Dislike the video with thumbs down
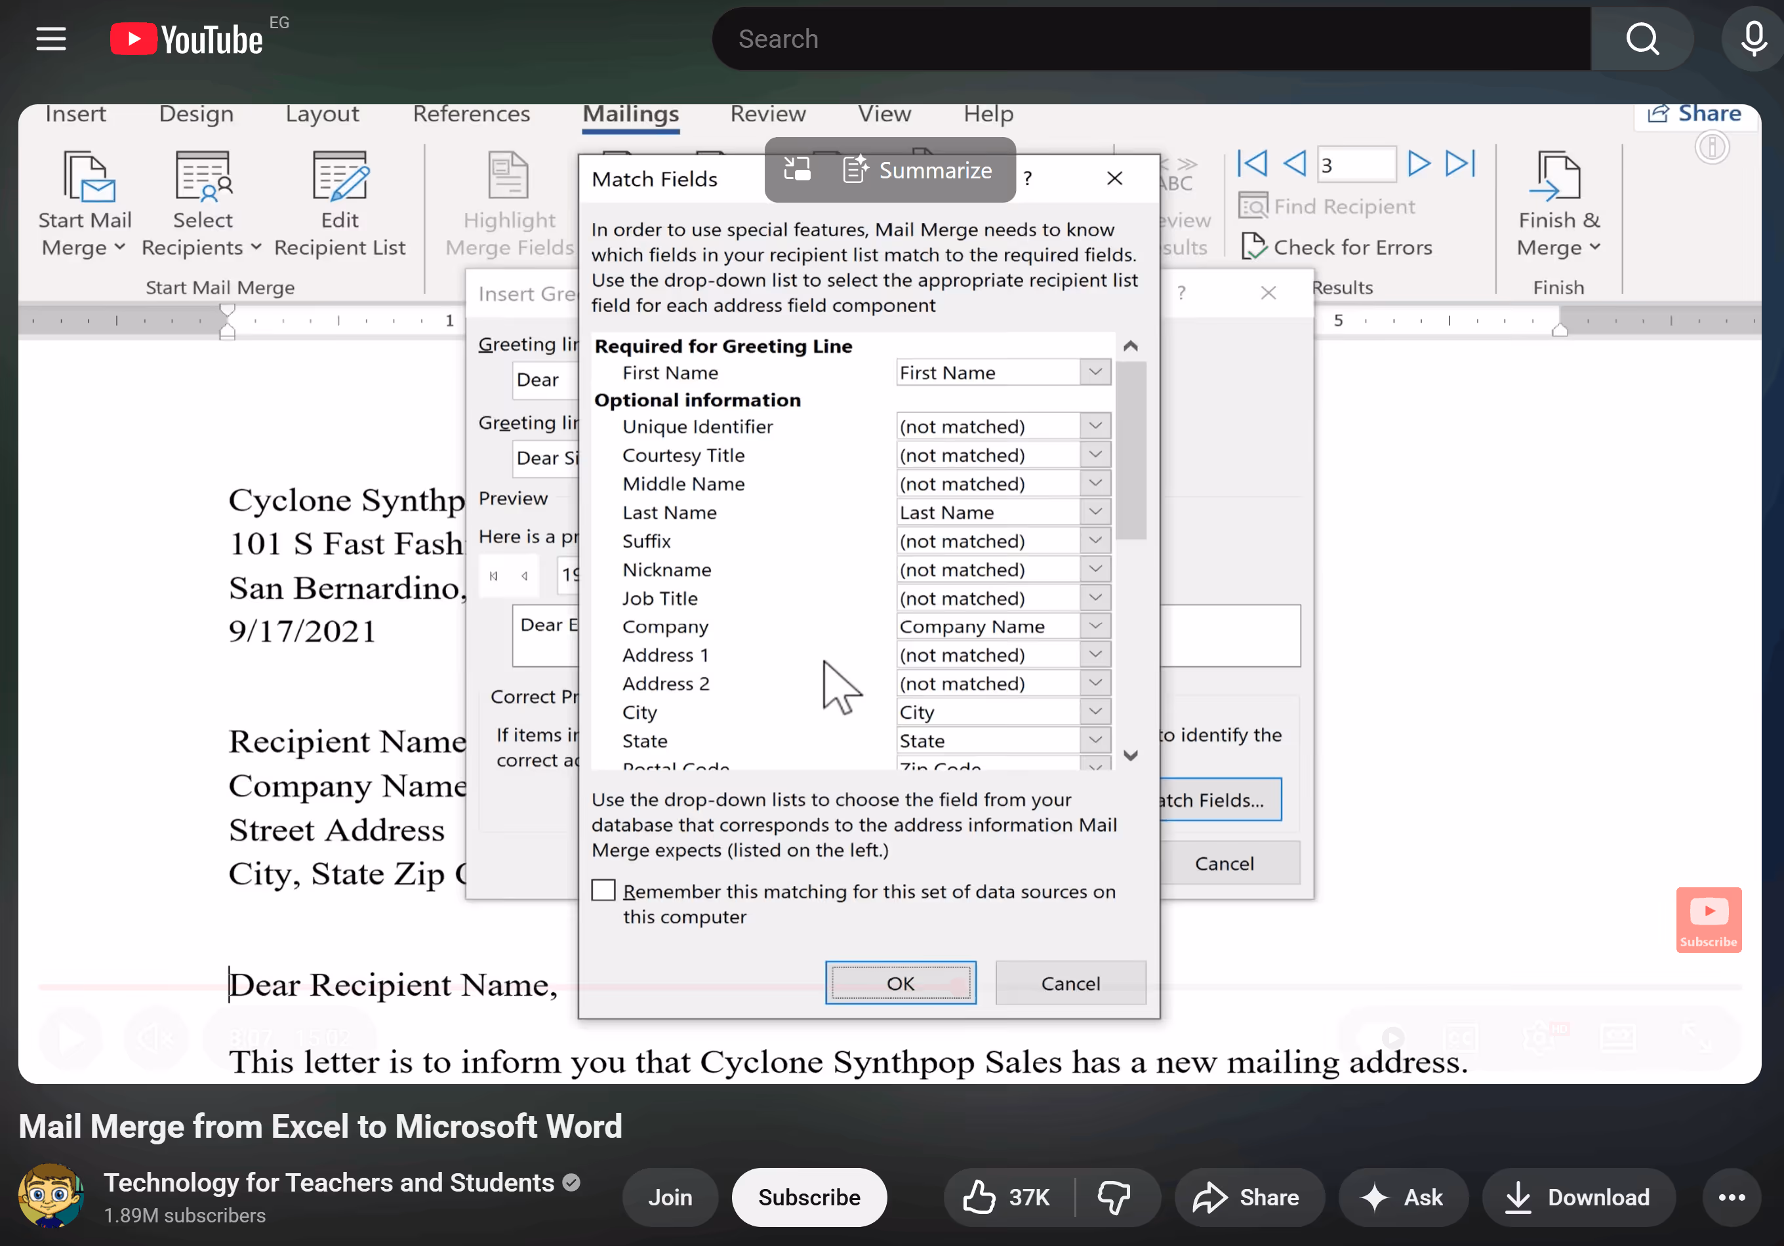This screenshot has width=1784, height=1246. pos(1114,1197)
